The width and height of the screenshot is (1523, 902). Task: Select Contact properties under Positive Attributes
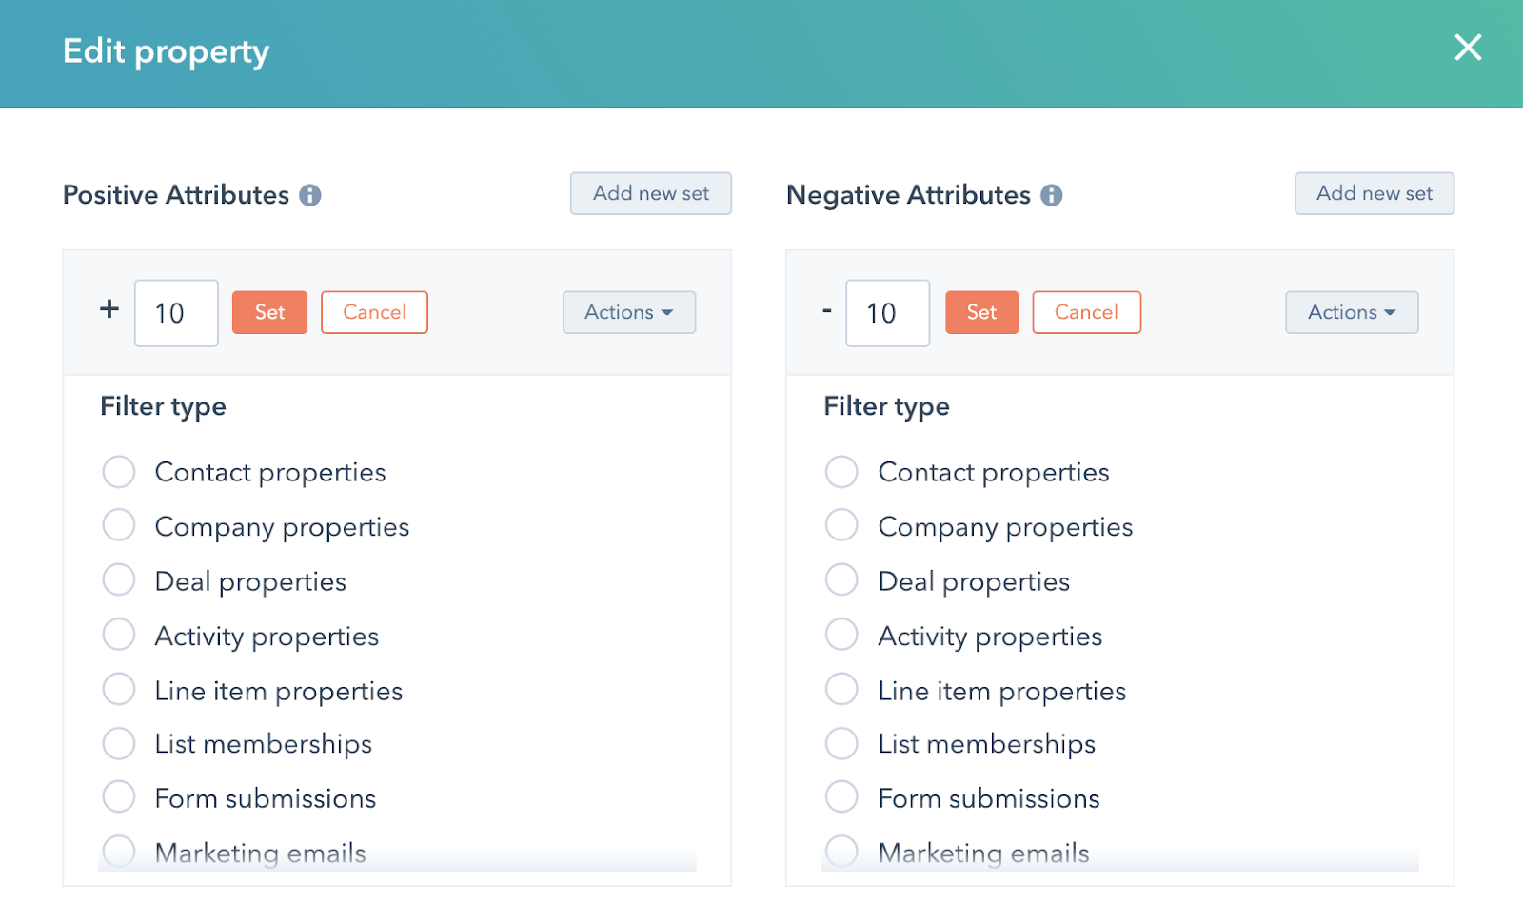click(119, 472)
